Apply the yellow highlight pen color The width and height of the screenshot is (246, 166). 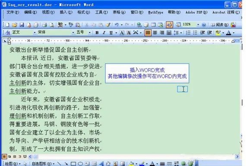click(218, 33)
